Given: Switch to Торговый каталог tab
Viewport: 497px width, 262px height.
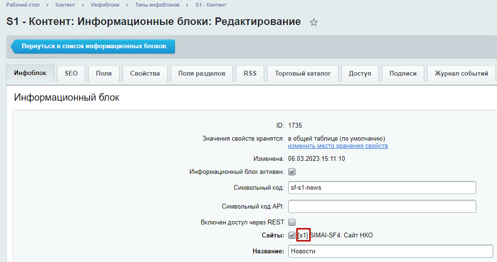Looking at the screenshot, I should click(303, 73).
